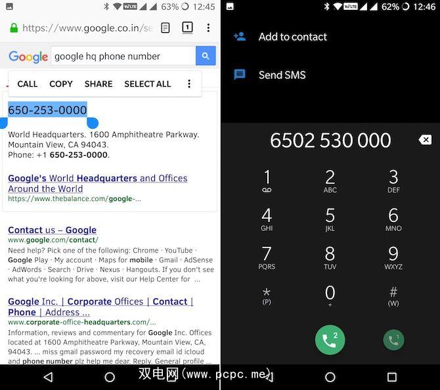Open the Contact us – Google link
440x390 pixels.
pyautogui.click(x=52, y=230)
